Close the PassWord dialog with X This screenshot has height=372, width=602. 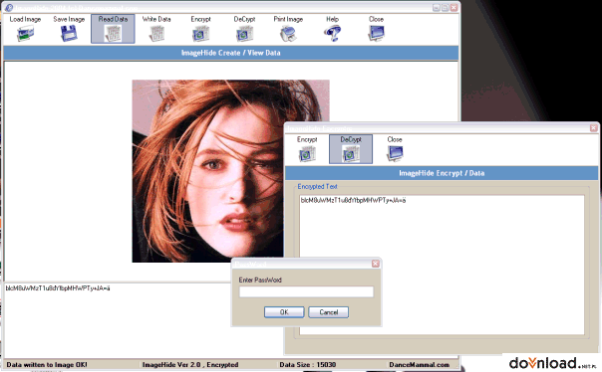pos(376,264)
